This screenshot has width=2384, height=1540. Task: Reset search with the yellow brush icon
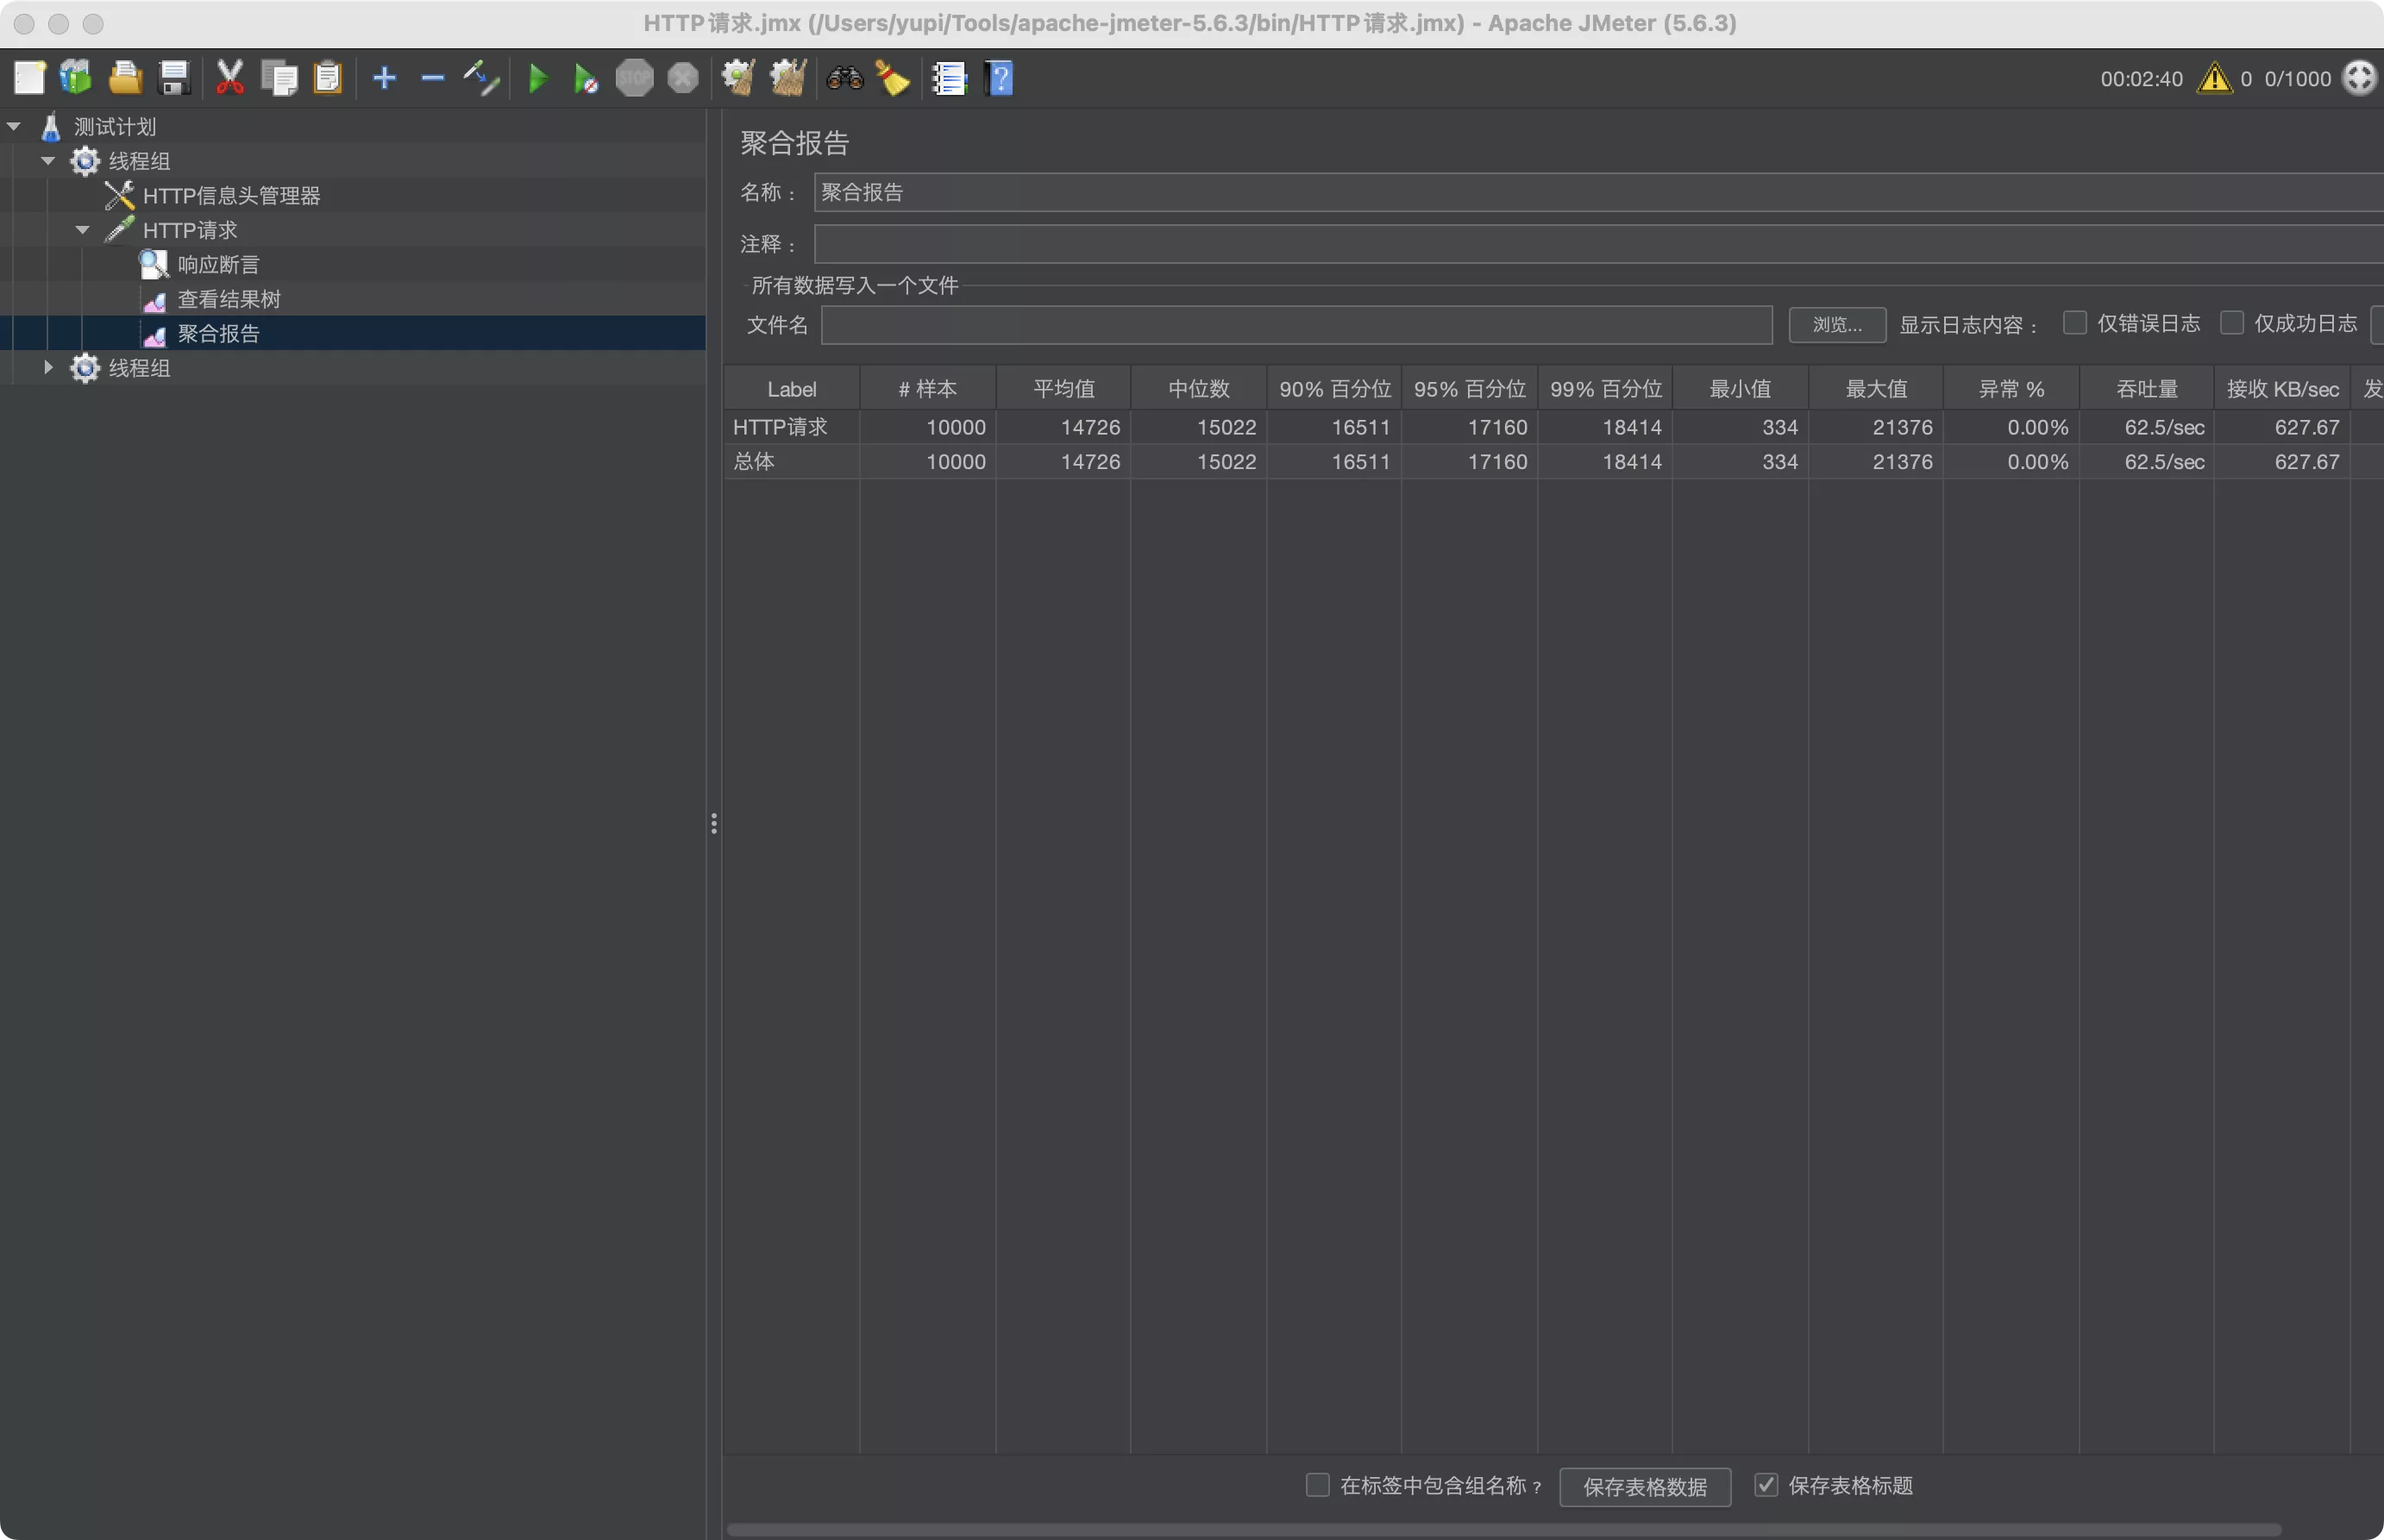point(893,77)
